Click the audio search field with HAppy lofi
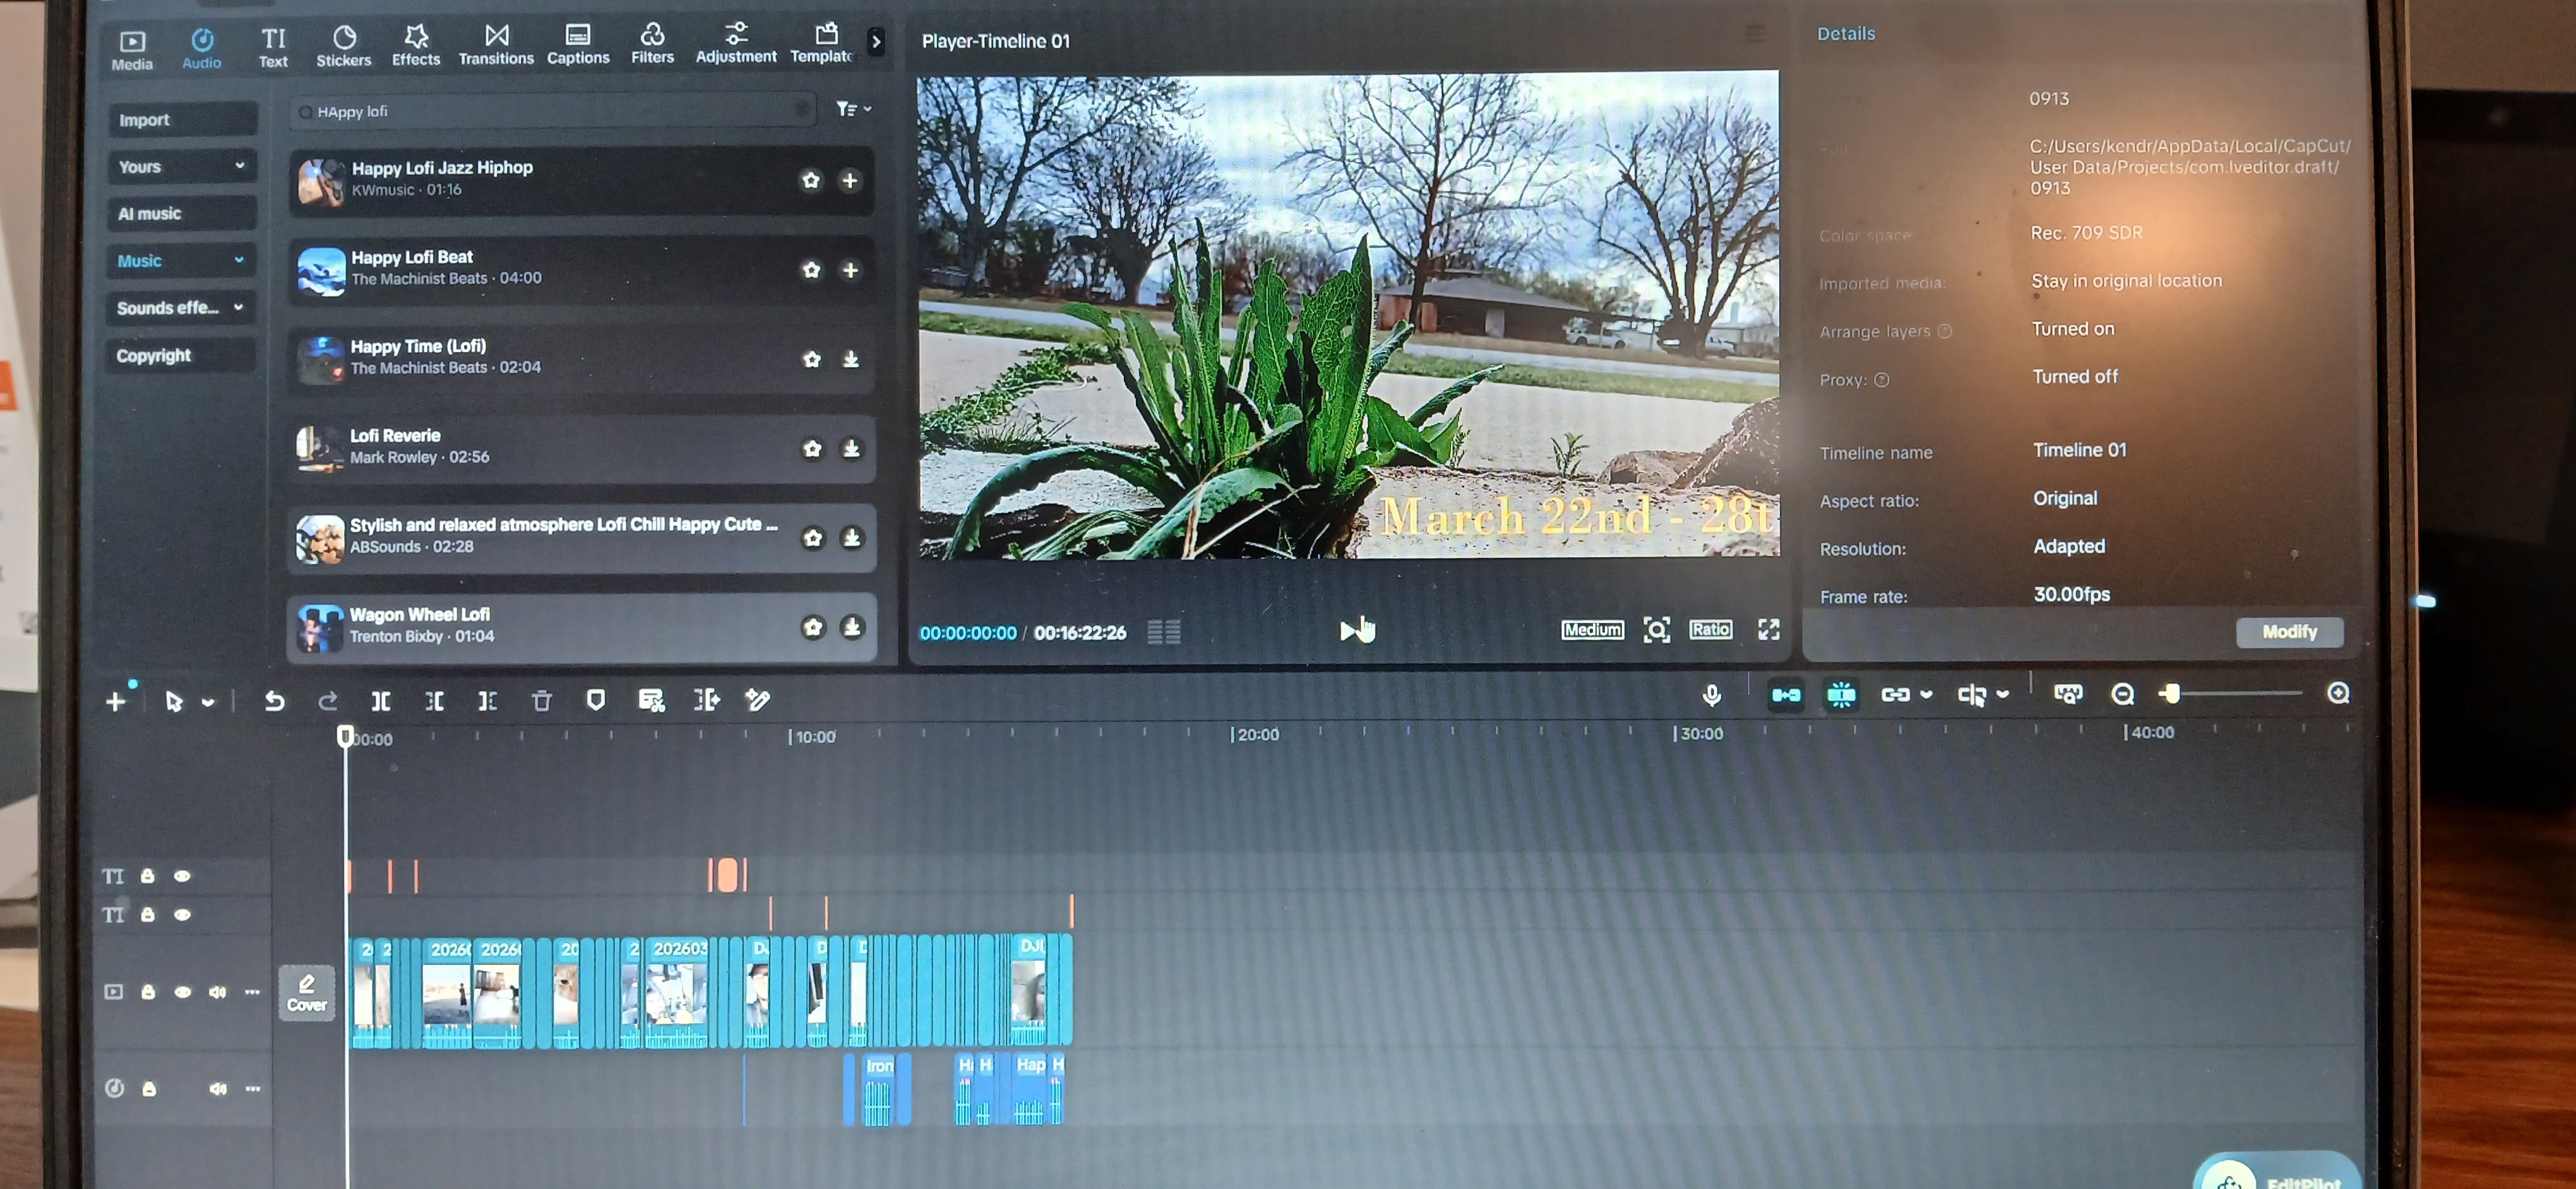The image size is (2576, 1189). 552,111
